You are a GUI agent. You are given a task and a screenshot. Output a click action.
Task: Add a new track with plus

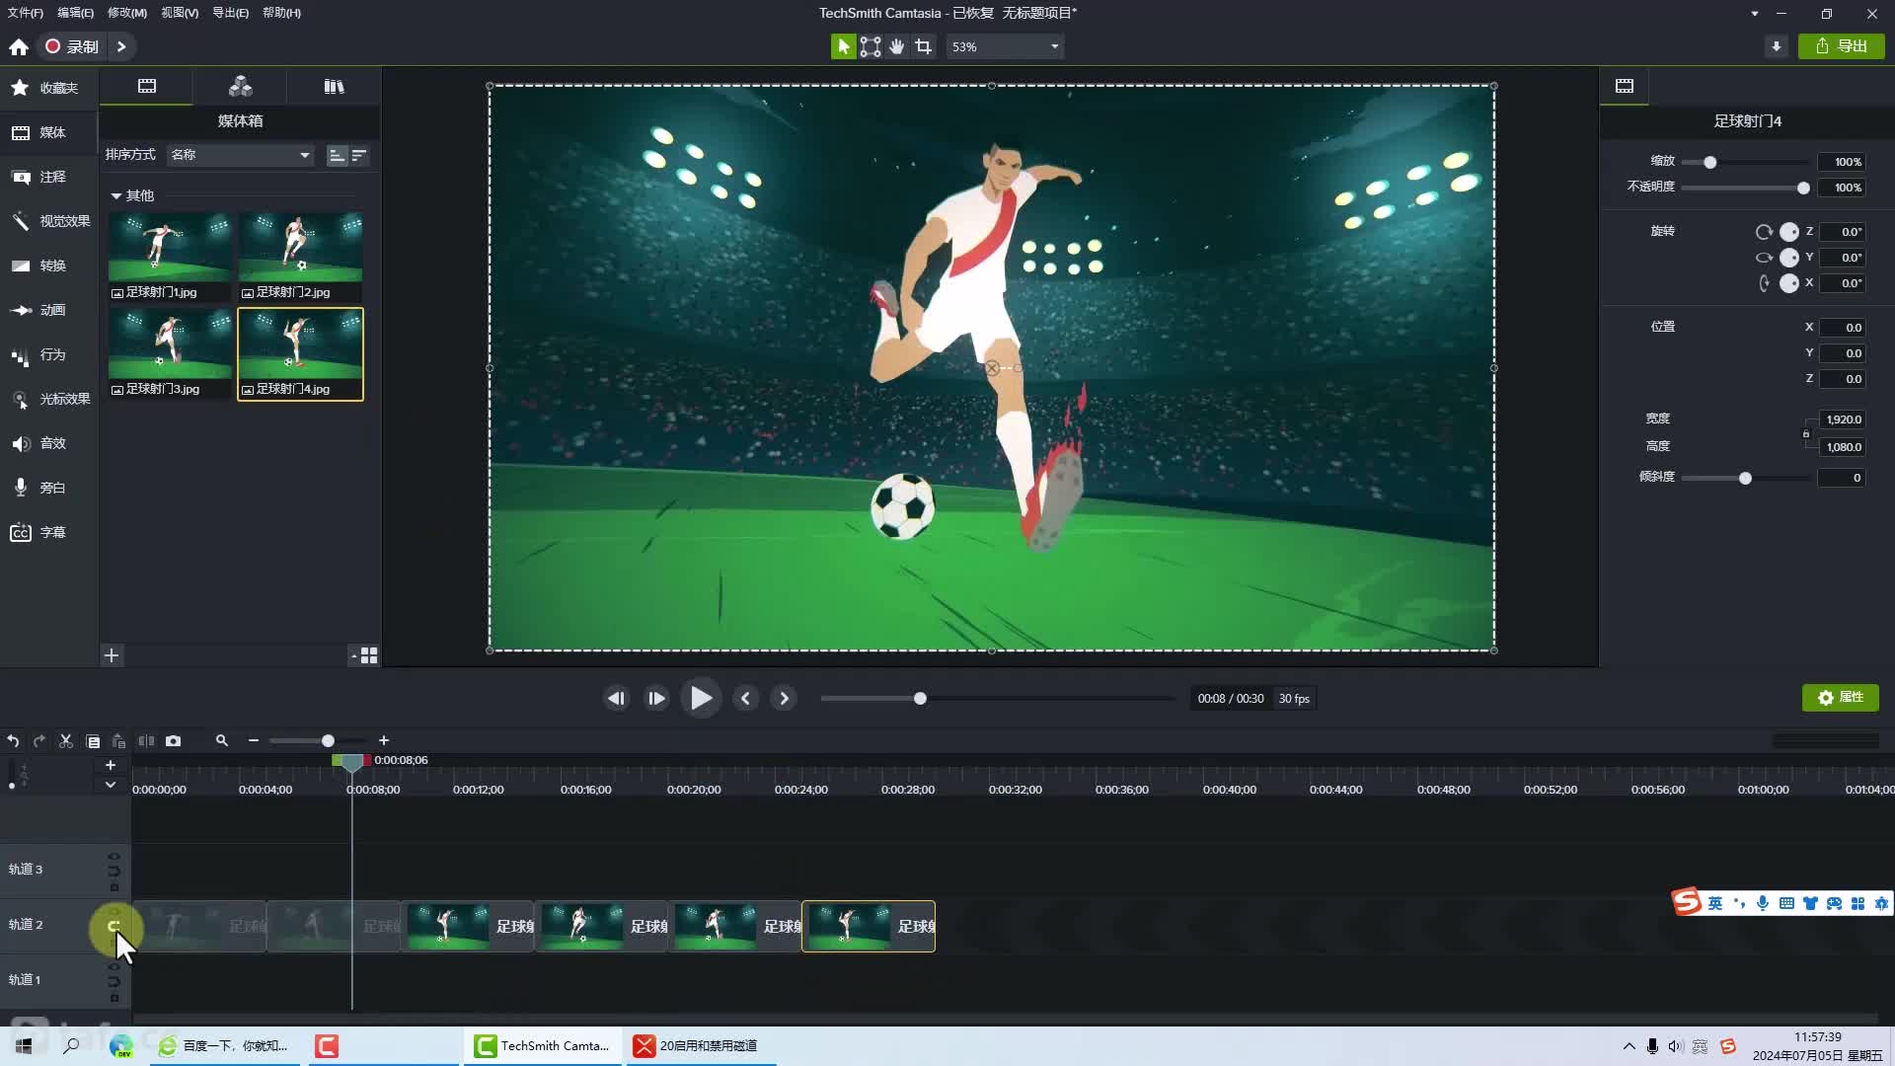[111, 765]
